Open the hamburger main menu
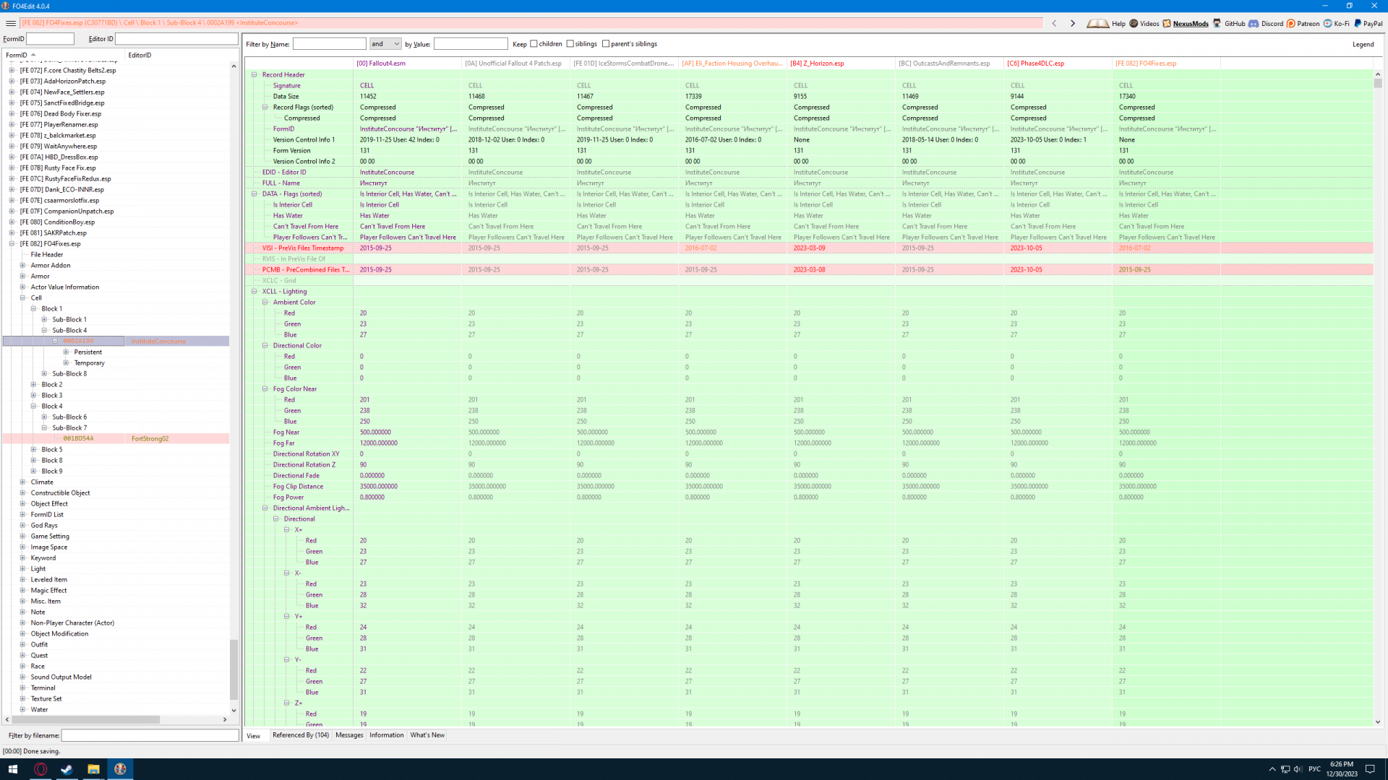Viewport: 1388px width, 780px height. point(11,23)
